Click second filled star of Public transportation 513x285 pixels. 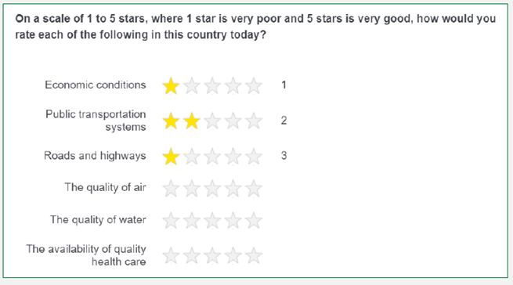tap(192, 121)
